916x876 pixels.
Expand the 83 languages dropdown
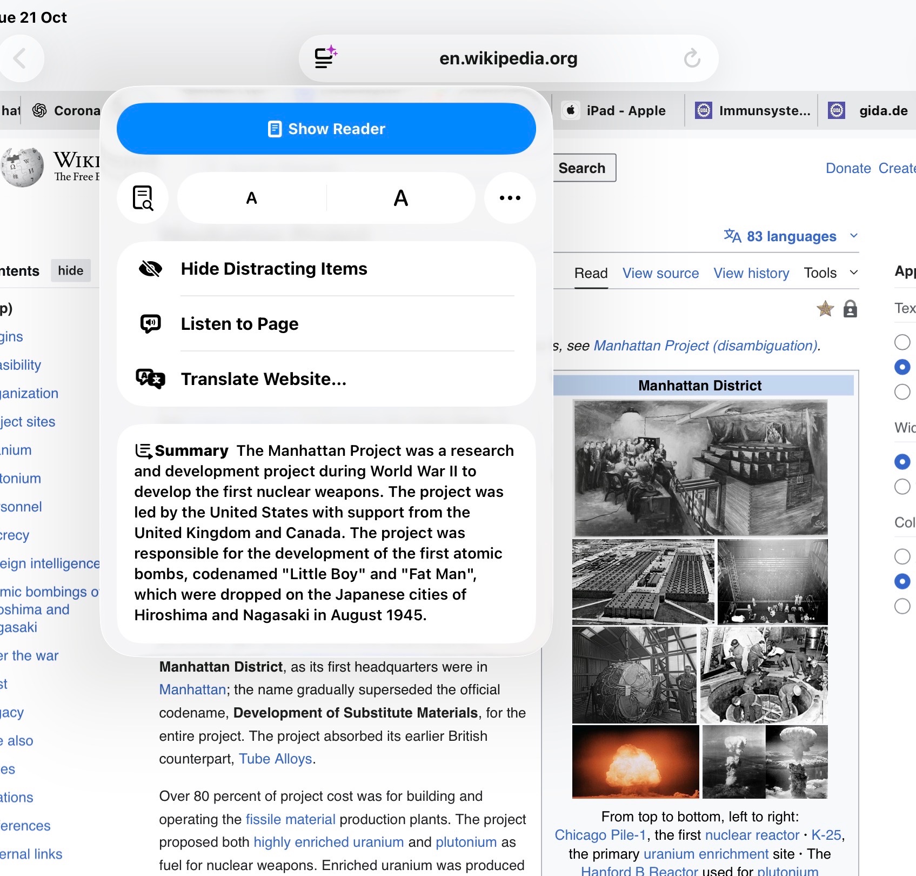tap(791, 236)
